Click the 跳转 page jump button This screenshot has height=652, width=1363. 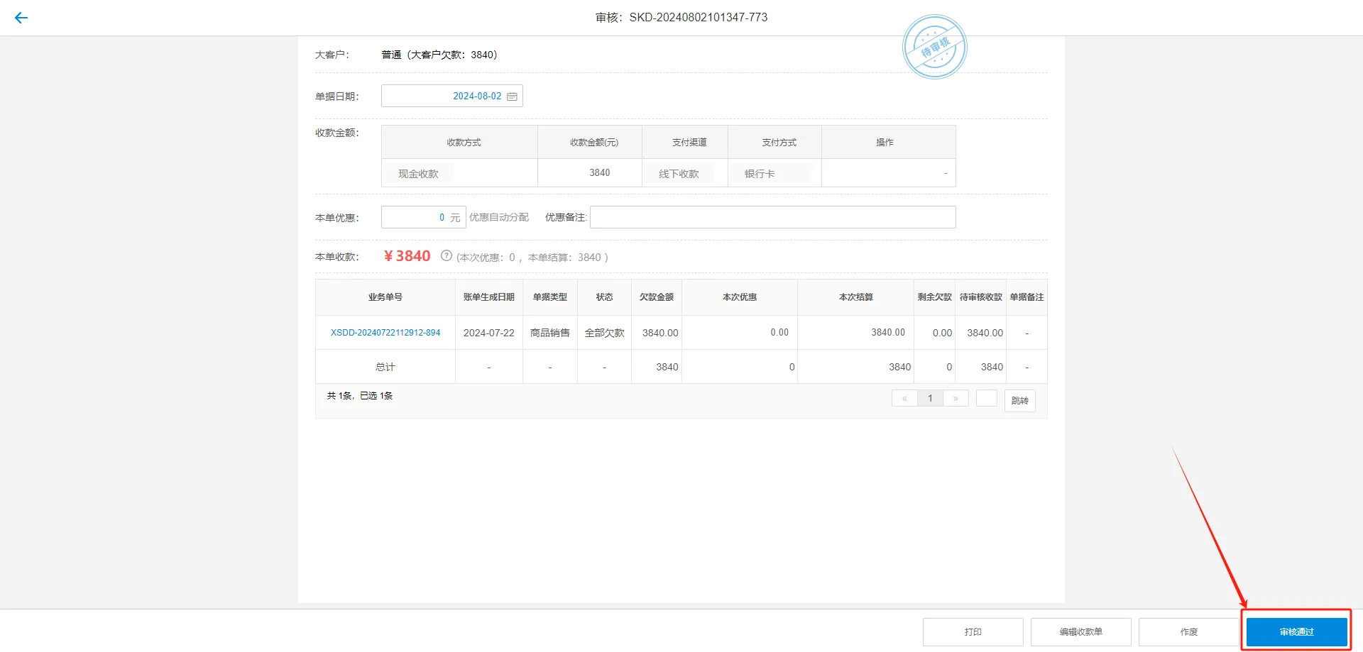point(1019,400)
